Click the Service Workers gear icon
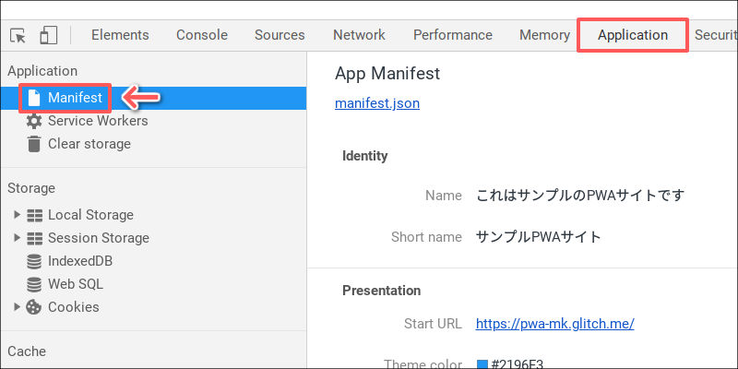The width and height of the screenshot is (738, 369). point(34,121)
